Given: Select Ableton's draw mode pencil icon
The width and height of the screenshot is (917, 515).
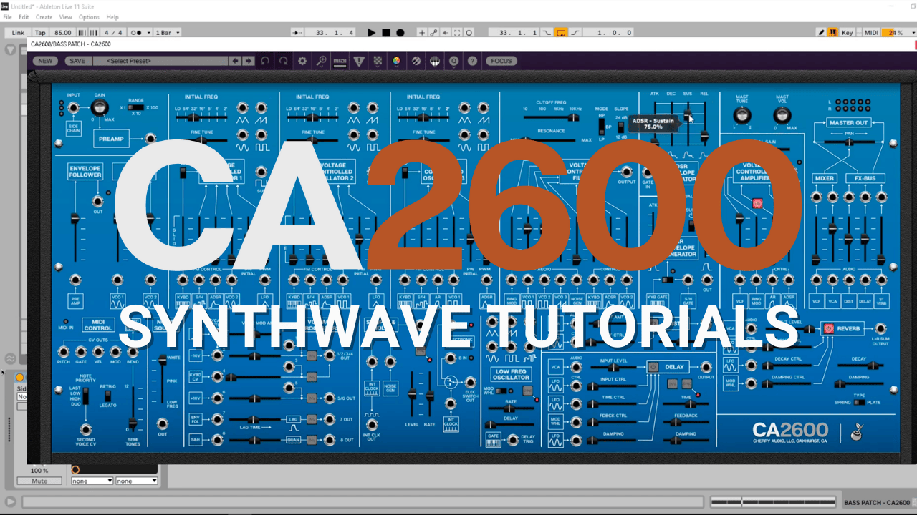Looking at the screenshot, I should pyautogui.click(x=821, y=33).
